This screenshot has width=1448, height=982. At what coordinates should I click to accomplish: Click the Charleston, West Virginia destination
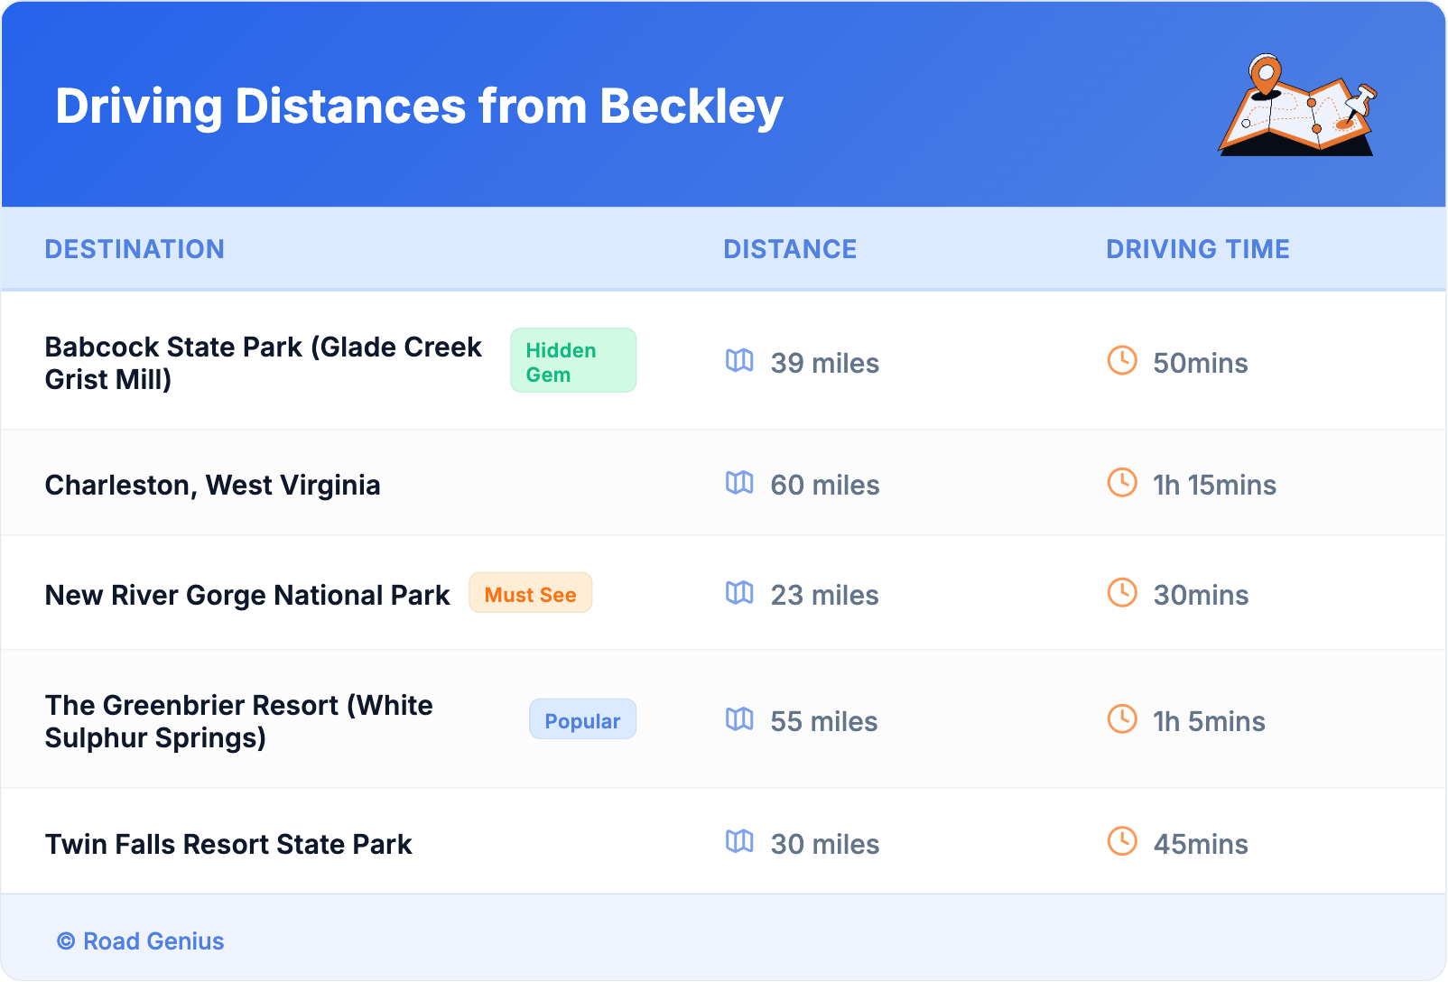pyautogui.click(x=213, y=486)
